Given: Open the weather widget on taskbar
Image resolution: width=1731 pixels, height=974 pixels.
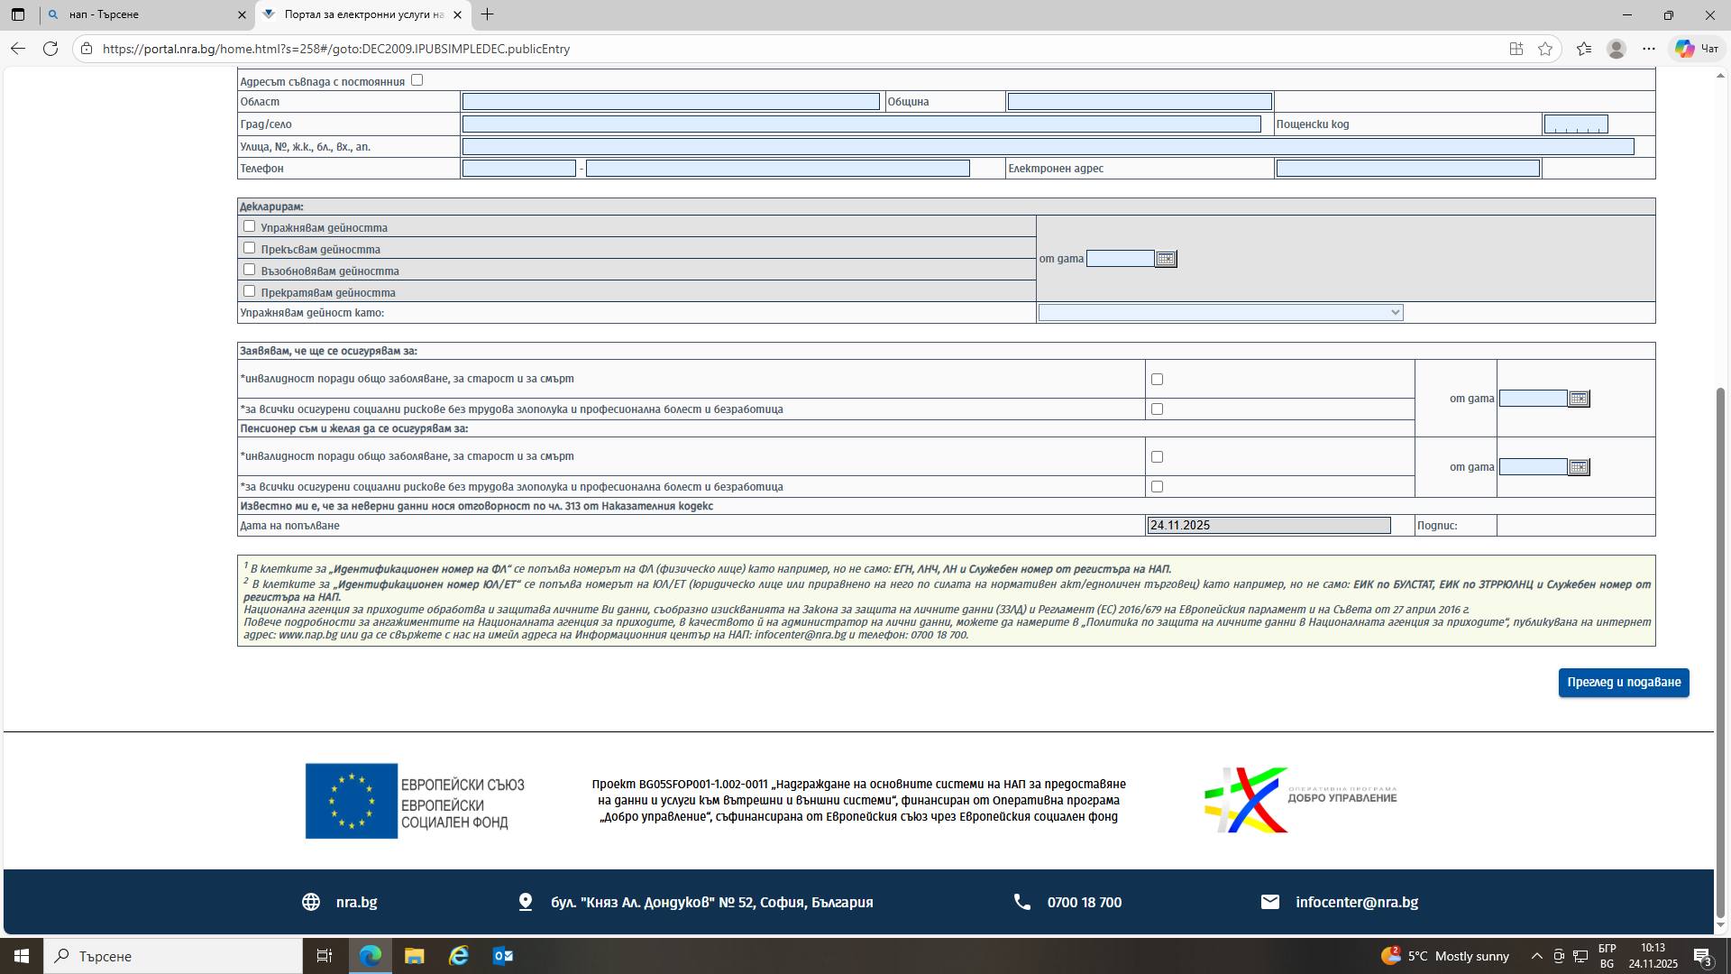Looking at the screenshot, I should pyautogui.click(x=1444, y=956).
